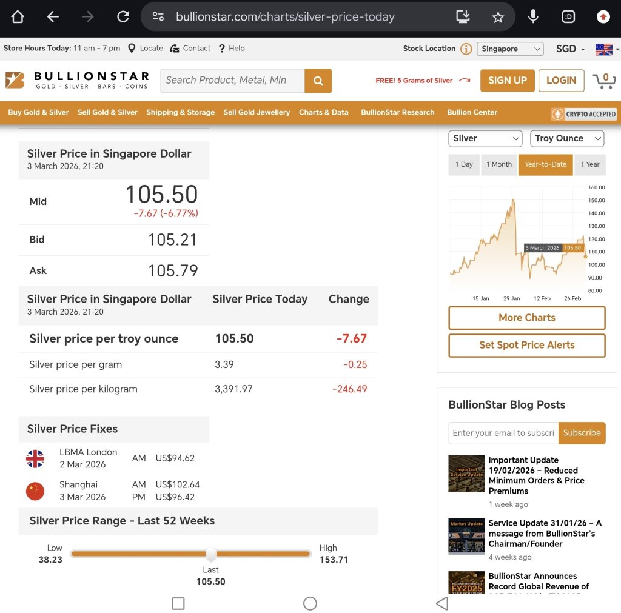Tap the Android recent apps square
The height and width of the screenshot is (613, 621).
coord(178,603)
